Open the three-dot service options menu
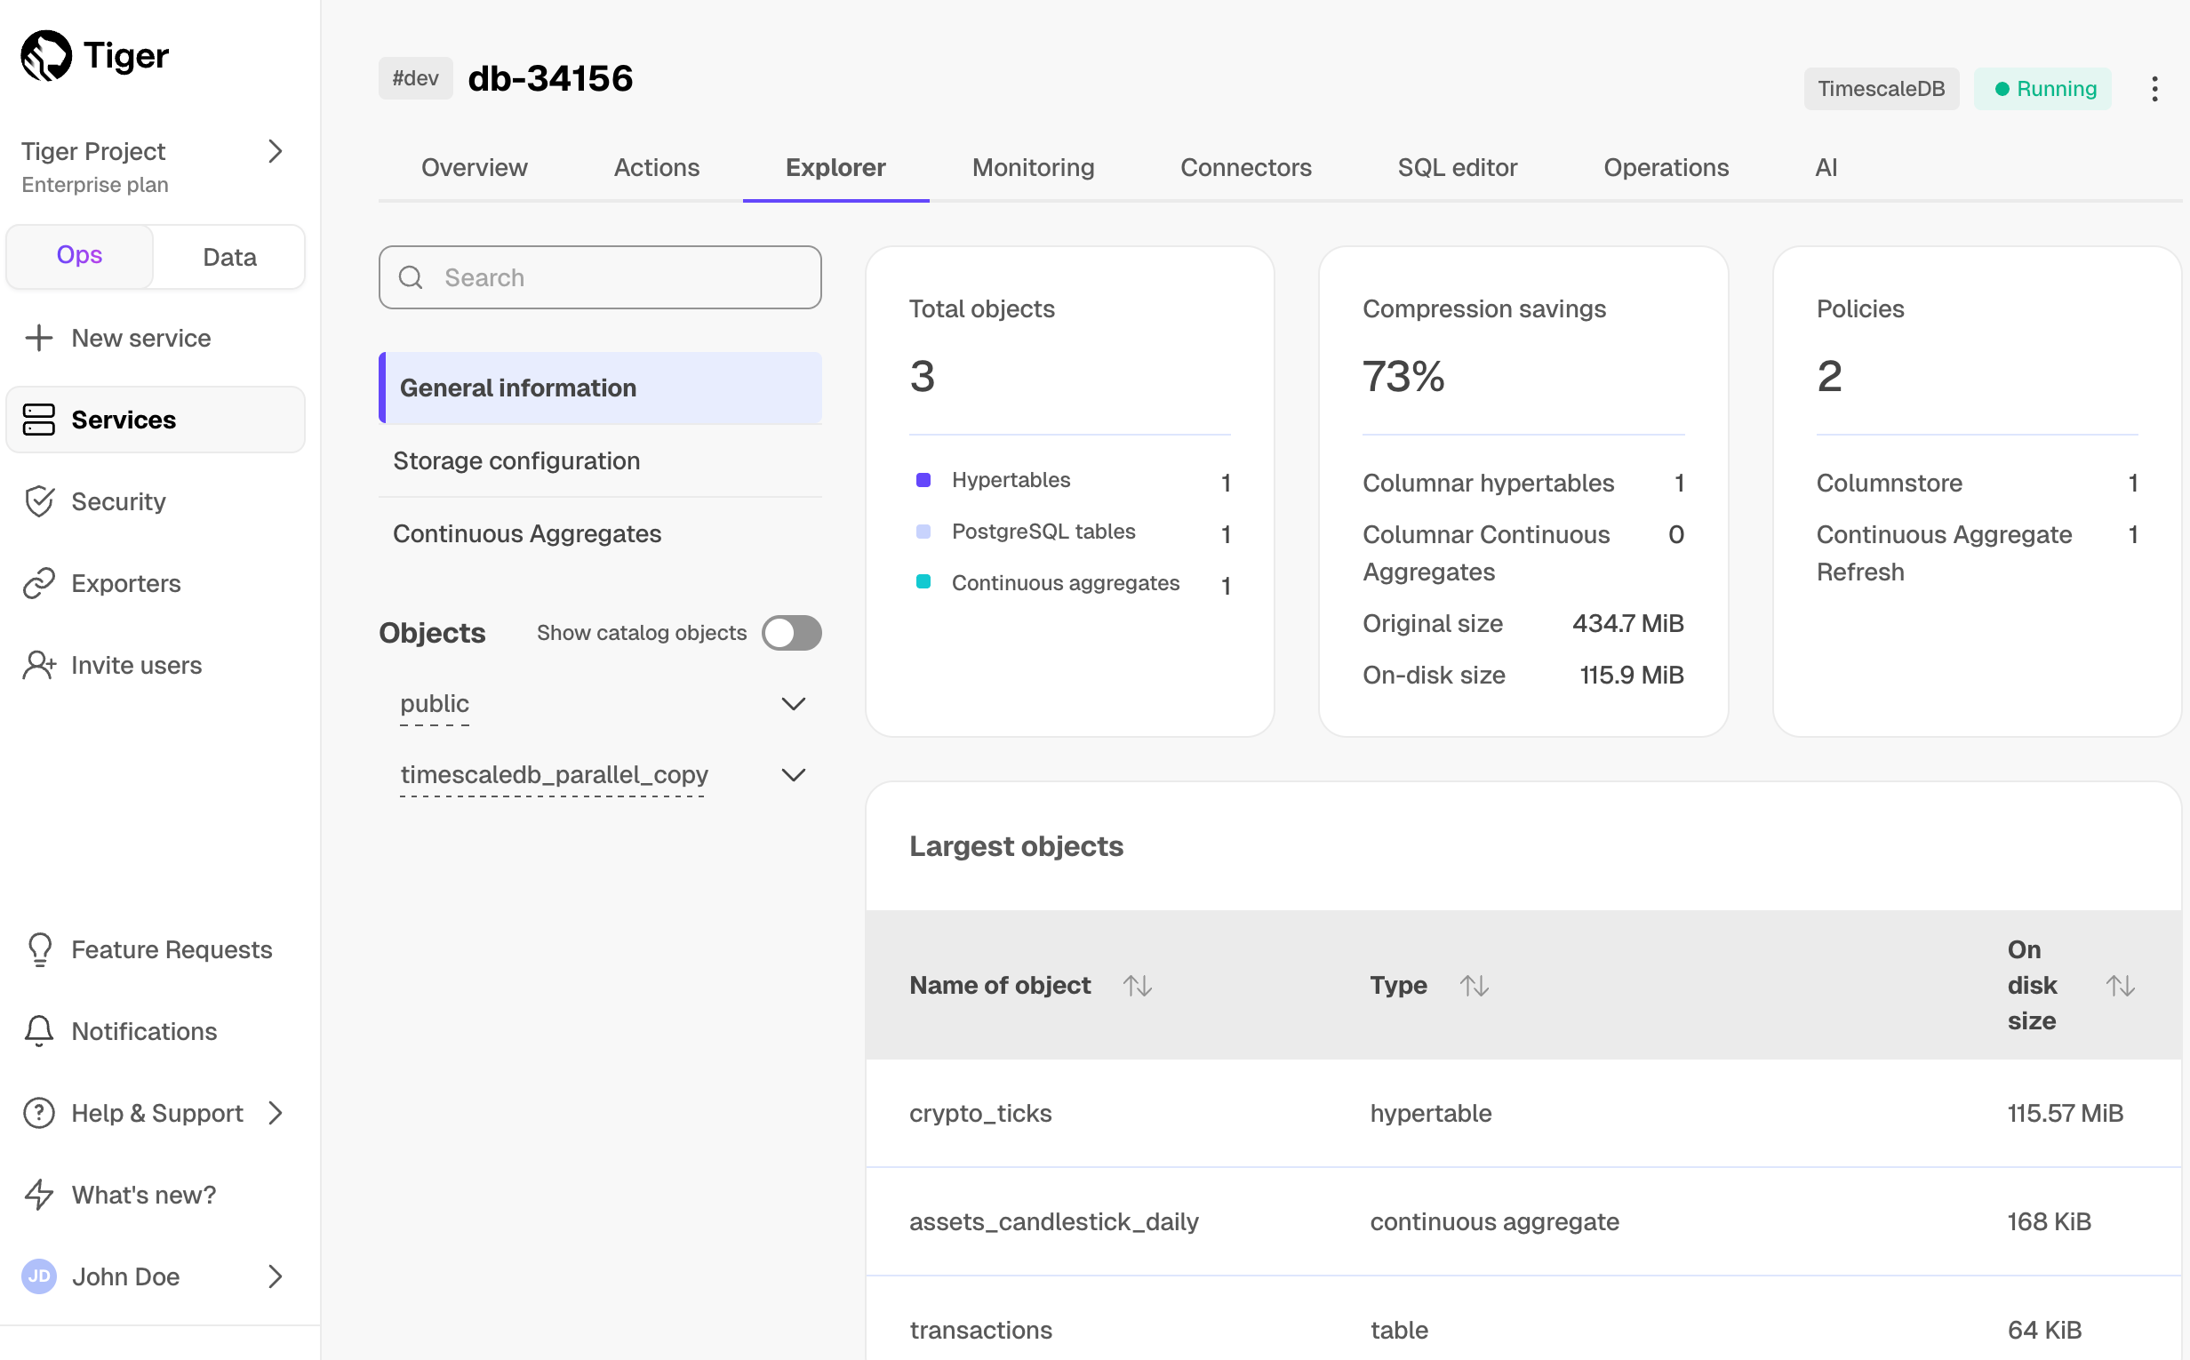 tap(2154, 89)
